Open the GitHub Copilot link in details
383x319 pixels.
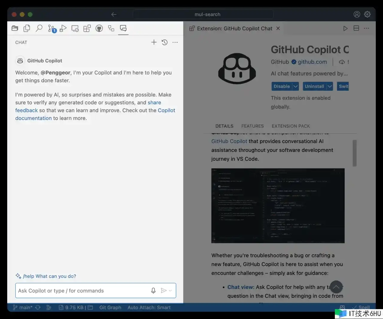coord(229,141)
